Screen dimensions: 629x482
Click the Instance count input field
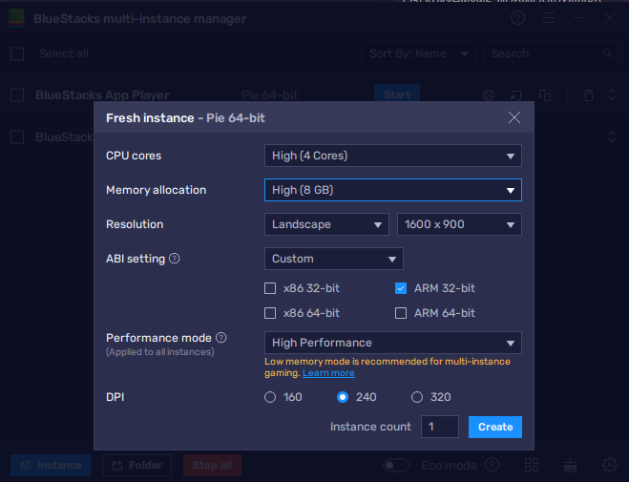440,427
